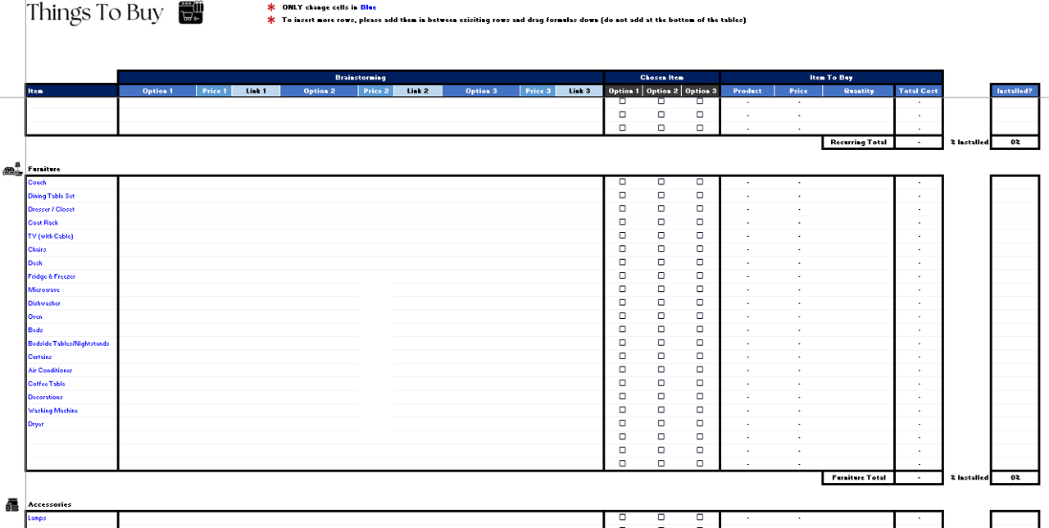Screen dimensions: 1049x528
Task: Select the Furniture Total label cell
Action: tap(858, 477)
